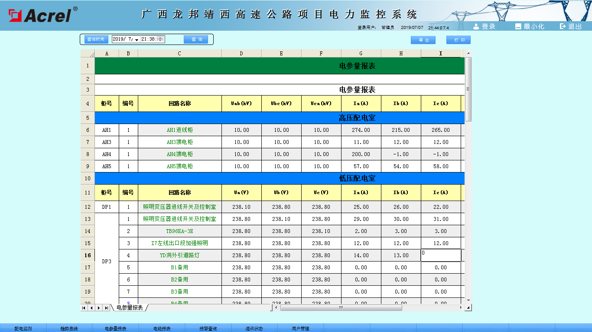This screenshot has height=332, width=592.
Task: Open 报警查询 in bottom navigation
Action: 208,329
